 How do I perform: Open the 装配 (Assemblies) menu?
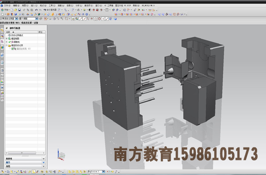pos(61,6)
